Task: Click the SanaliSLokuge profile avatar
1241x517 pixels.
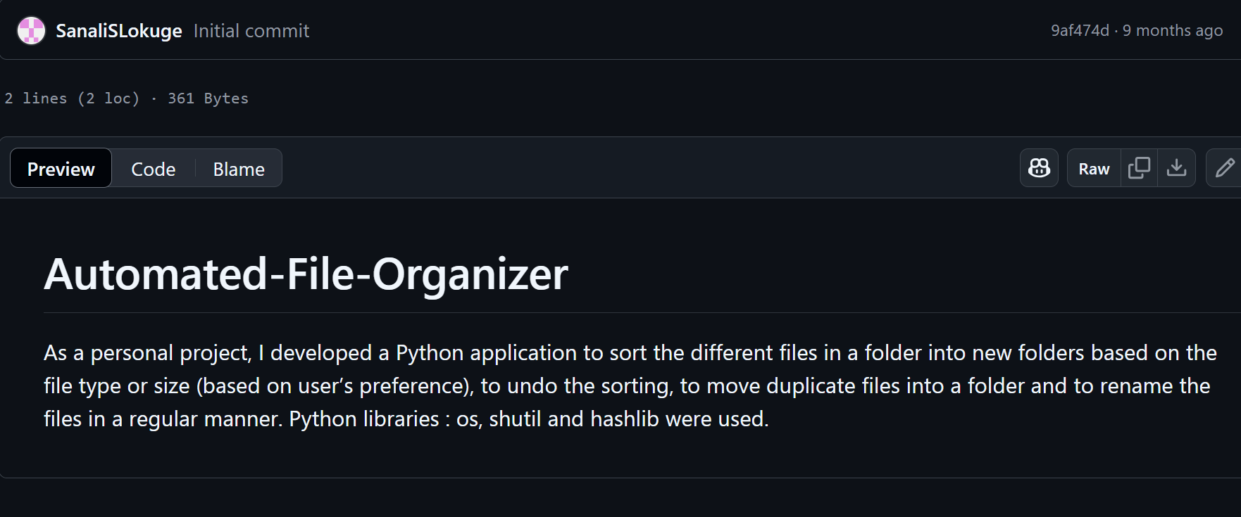Action: pos(31,30)
